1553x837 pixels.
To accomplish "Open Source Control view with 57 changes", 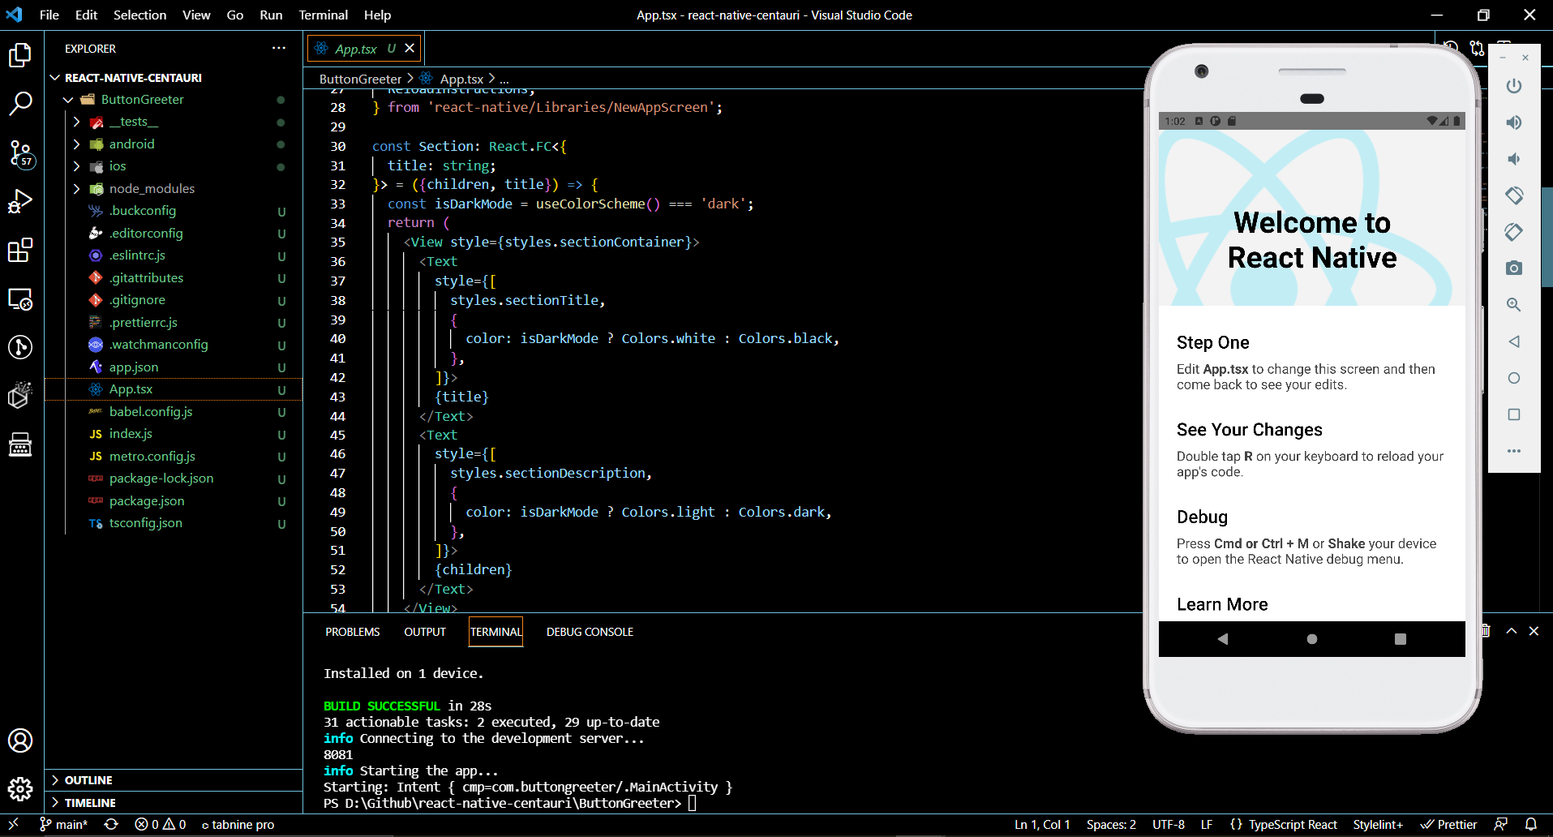I will click(x=20, y=152).
